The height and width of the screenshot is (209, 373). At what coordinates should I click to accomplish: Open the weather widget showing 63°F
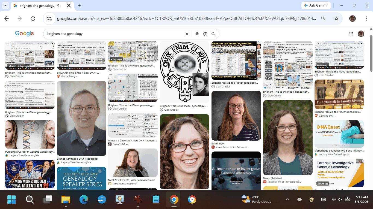[256, 199]
